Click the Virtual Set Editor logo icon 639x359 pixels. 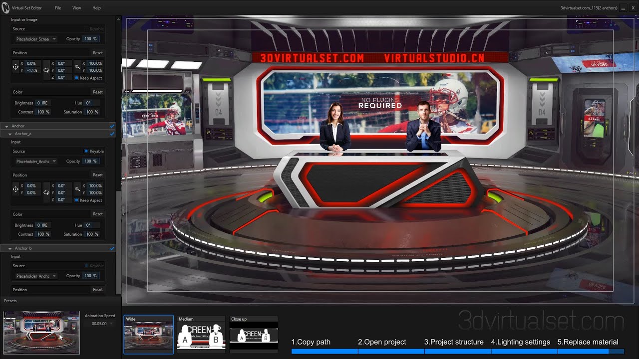pos(5,8)
